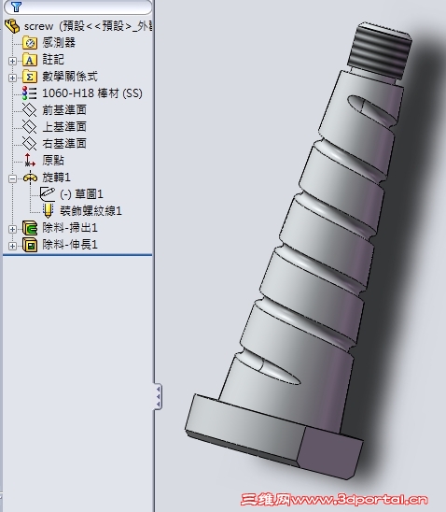Click the 原點 origin icon

pos(29,161)
